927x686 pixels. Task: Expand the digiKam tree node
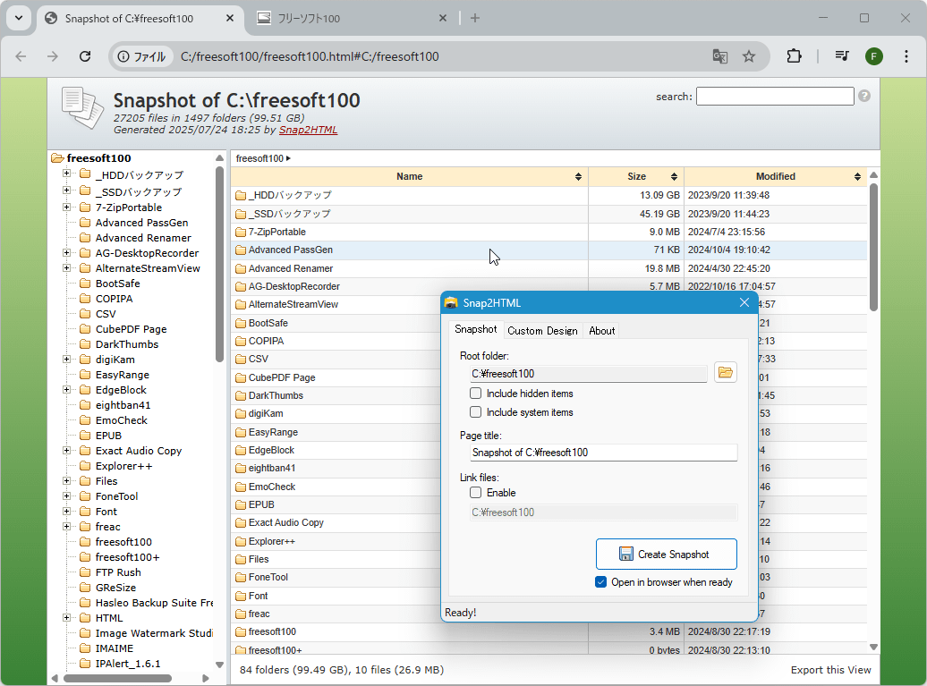point(67,360)
